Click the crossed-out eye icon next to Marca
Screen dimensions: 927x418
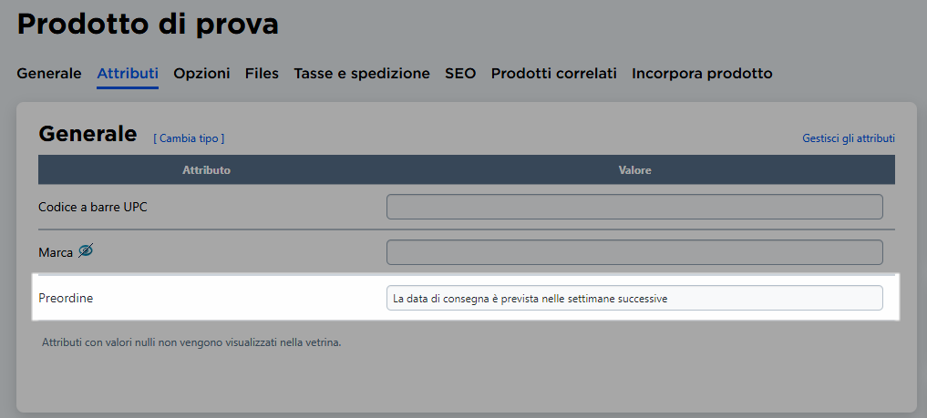coord(86,251)
